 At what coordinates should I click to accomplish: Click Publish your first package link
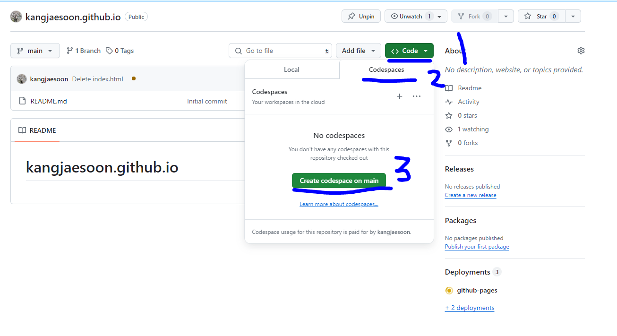click(x=477, y=247)
